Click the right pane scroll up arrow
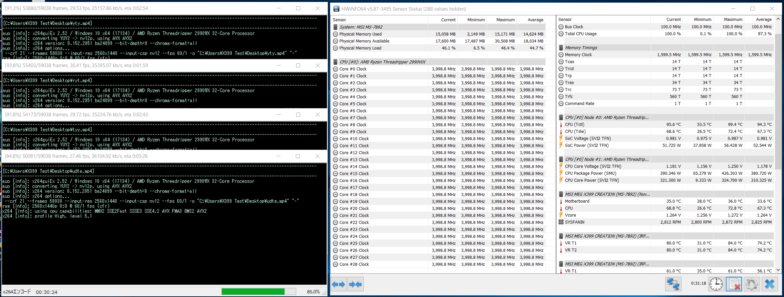 pos(778,19)
